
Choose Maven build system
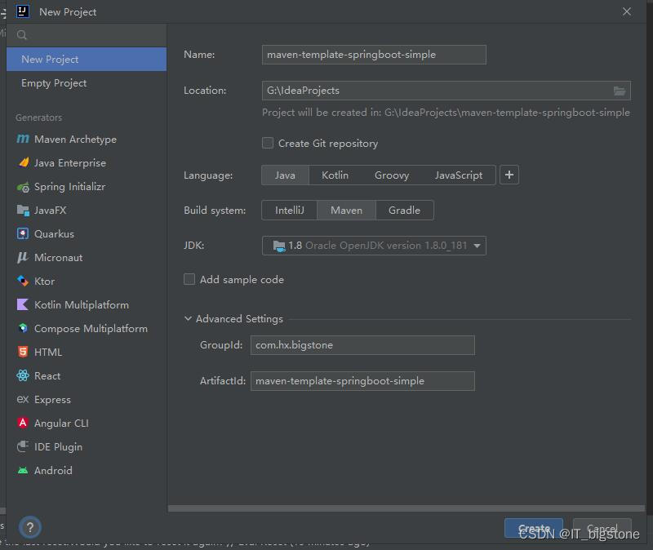pos(346,211)
